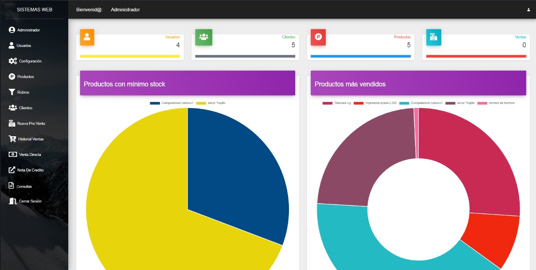Go to Productos in the sidebar
The height and width of the screenshot is (270, 536).
point(25,77)
